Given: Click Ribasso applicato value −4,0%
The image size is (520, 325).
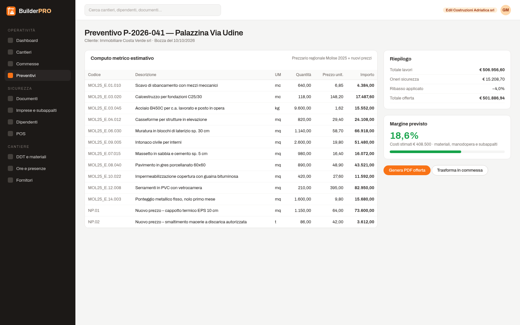Looking at the screenshot, I should tap(498, 89).
